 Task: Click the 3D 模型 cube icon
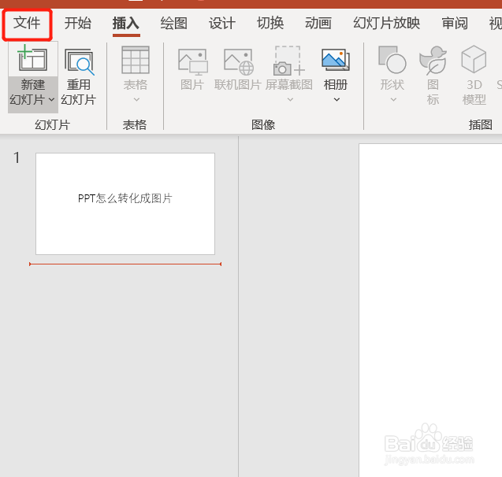[x=474, y=59]
